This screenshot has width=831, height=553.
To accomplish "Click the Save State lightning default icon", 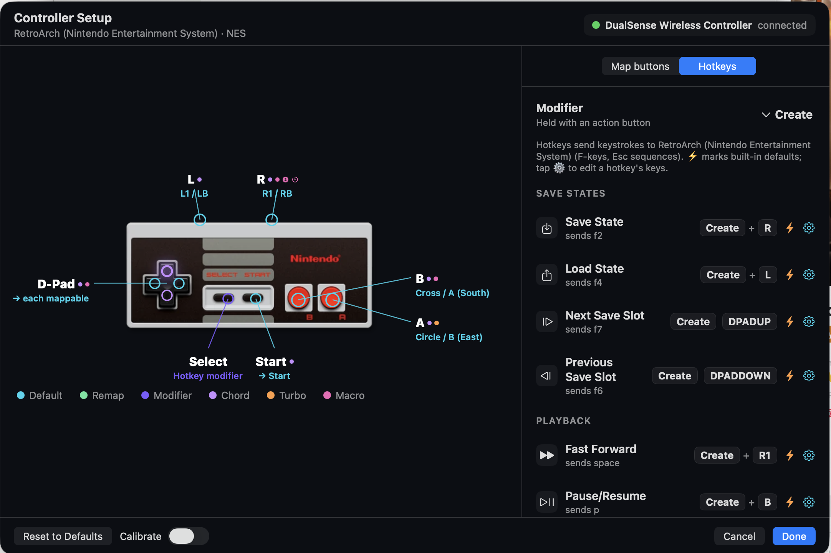I will coord(790,228).
